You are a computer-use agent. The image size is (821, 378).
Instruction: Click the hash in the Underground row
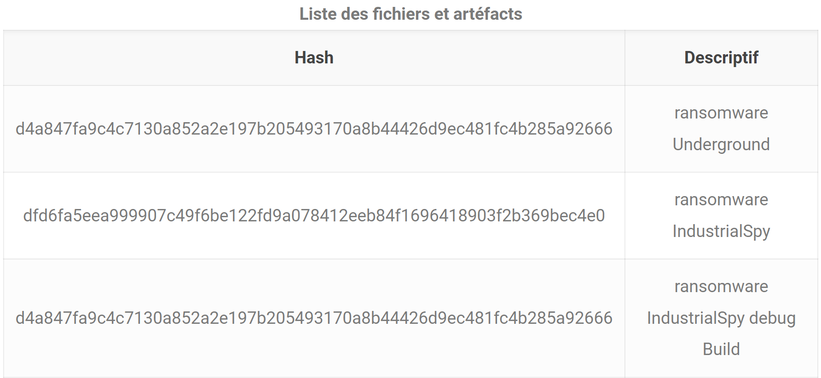314,129
